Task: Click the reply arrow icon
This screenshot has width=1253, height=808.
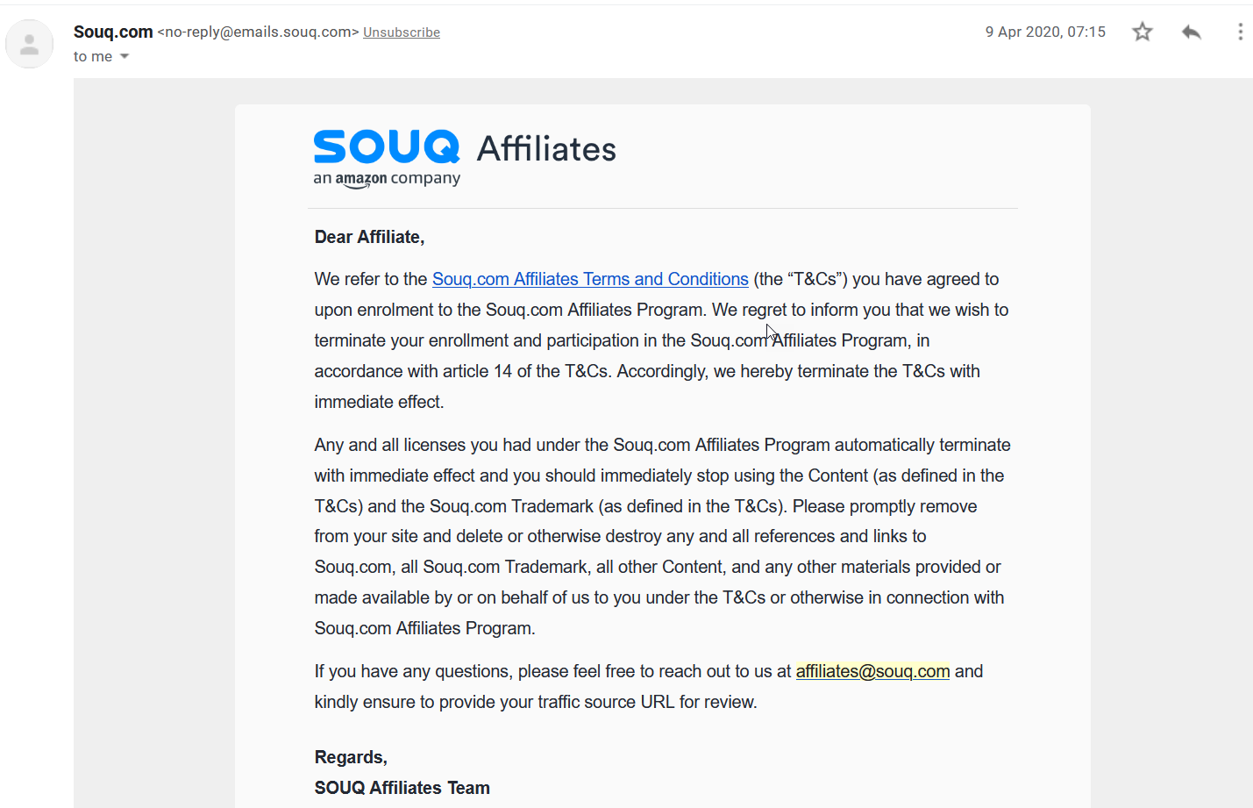Action: point(1191,32)
